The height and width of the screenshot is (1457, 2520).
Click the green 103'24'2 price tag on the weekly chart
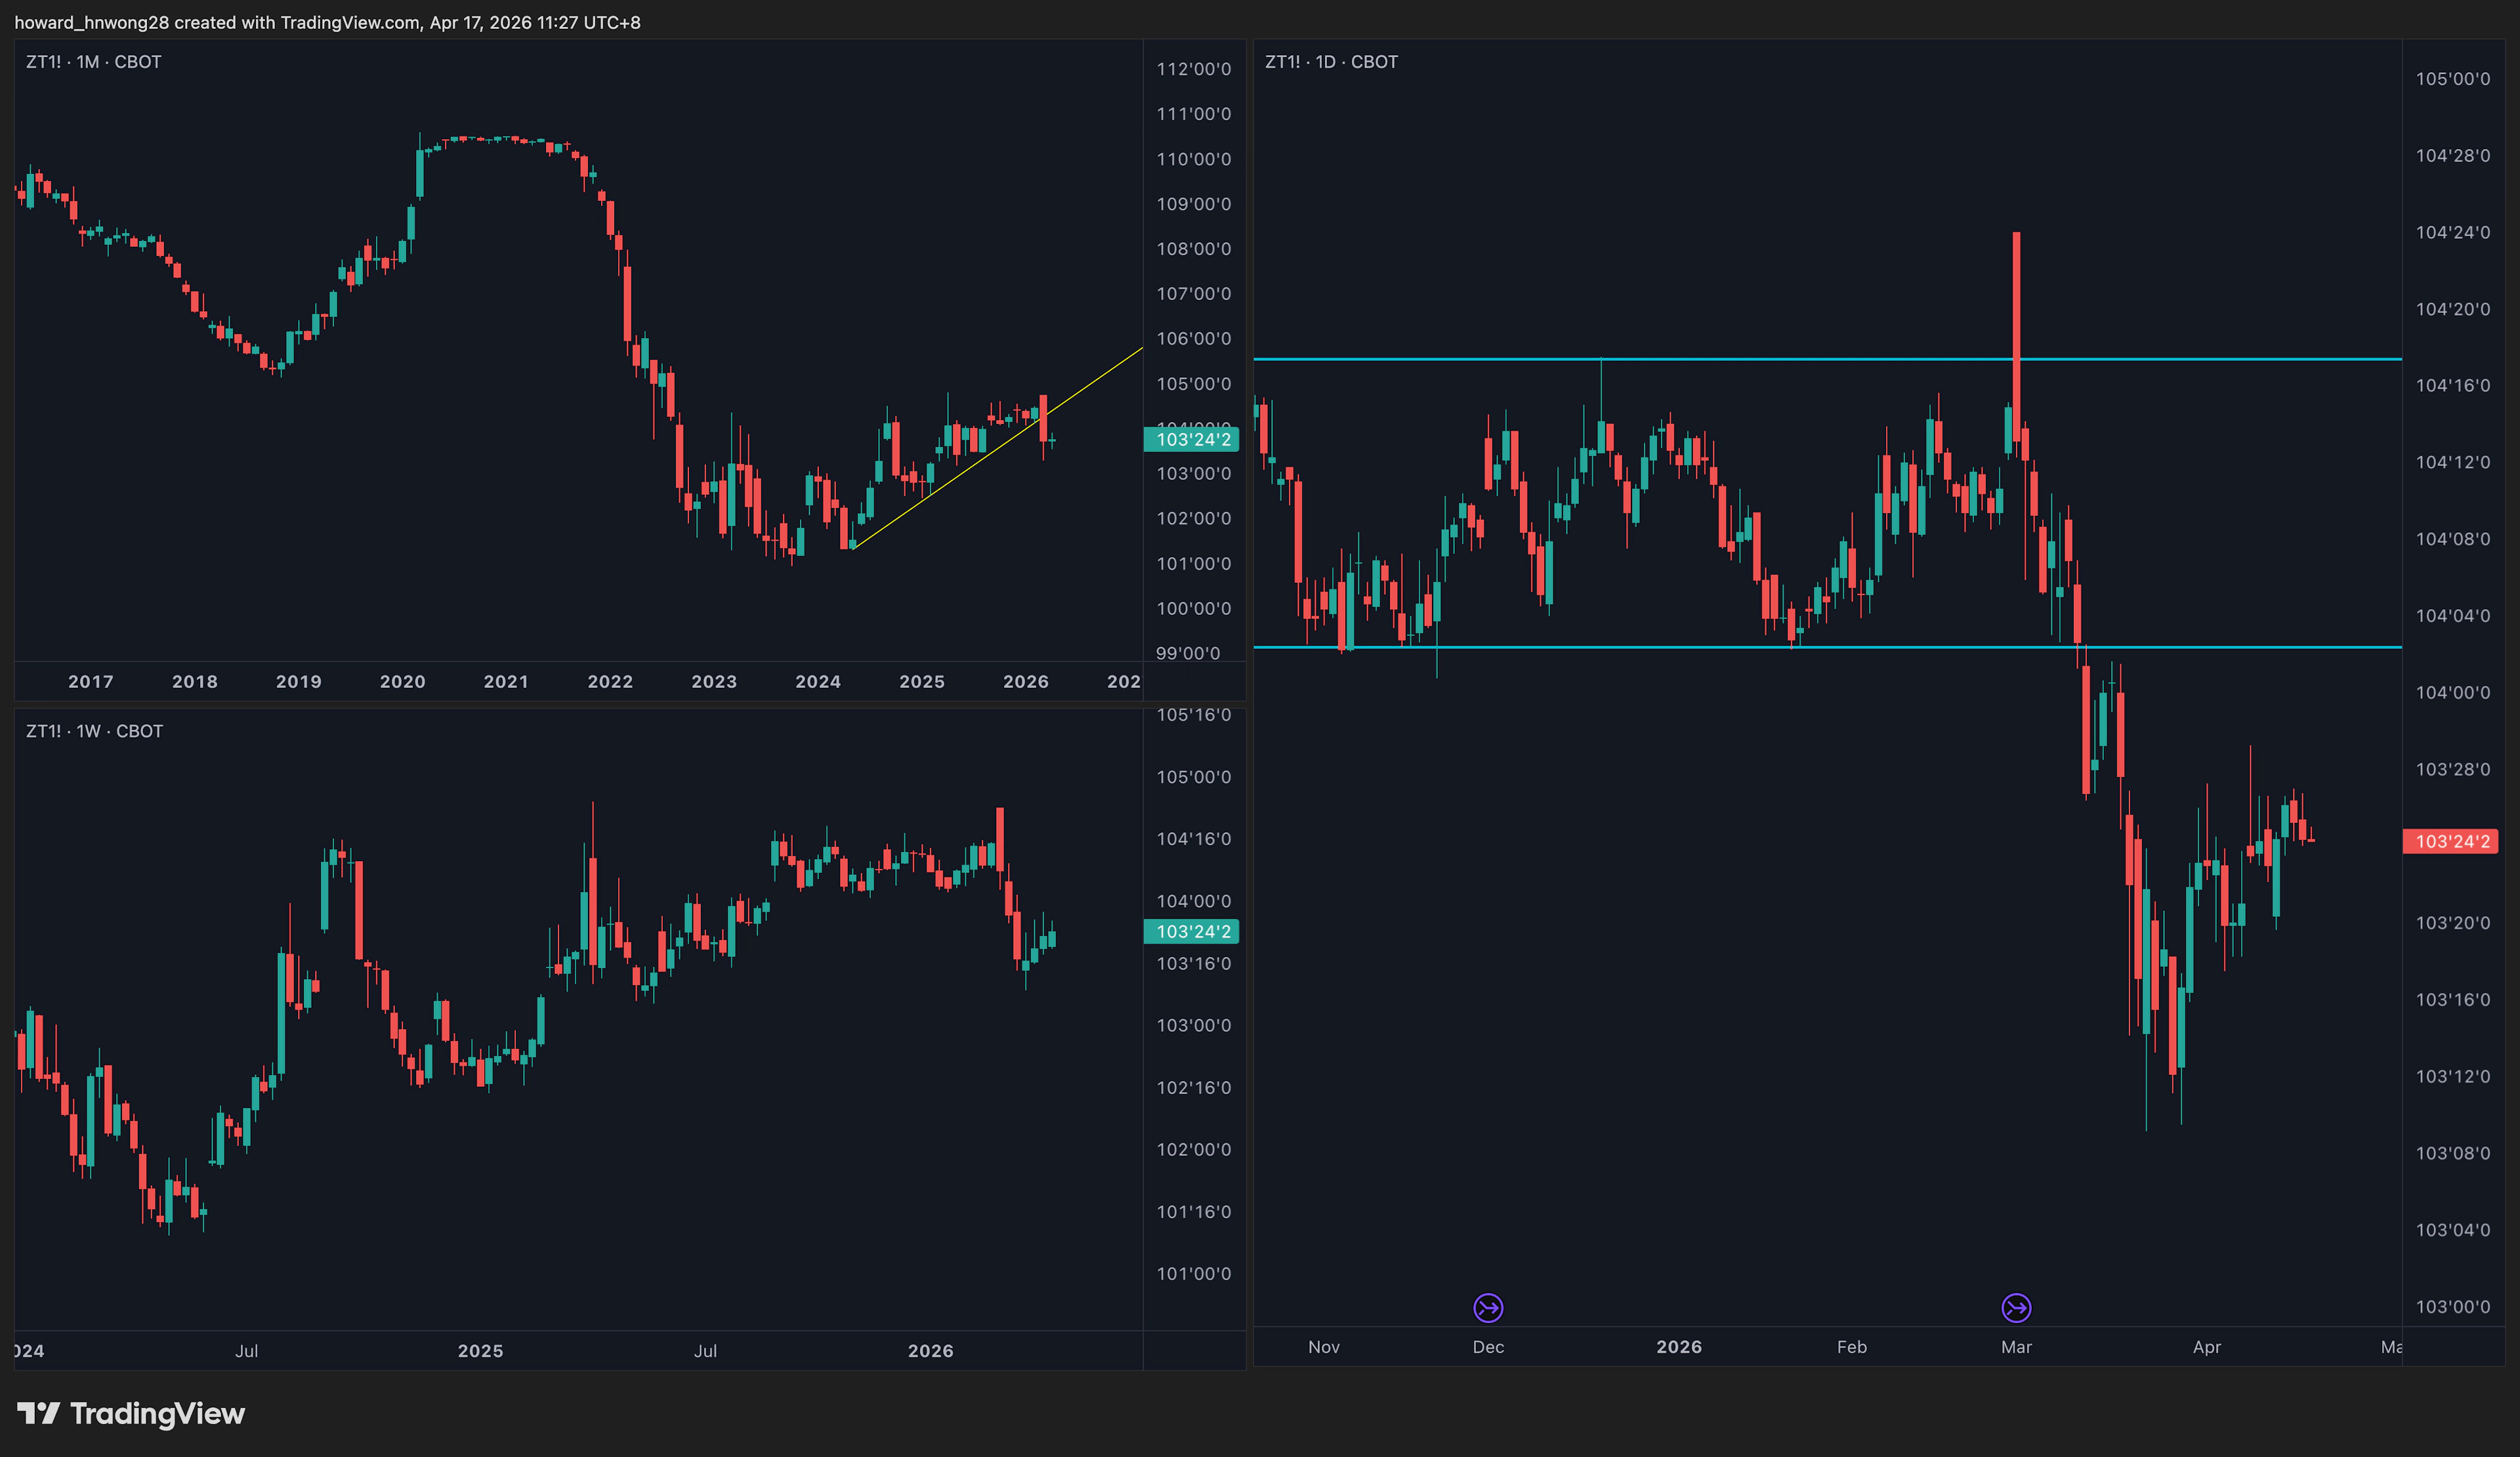[1191, 931]
